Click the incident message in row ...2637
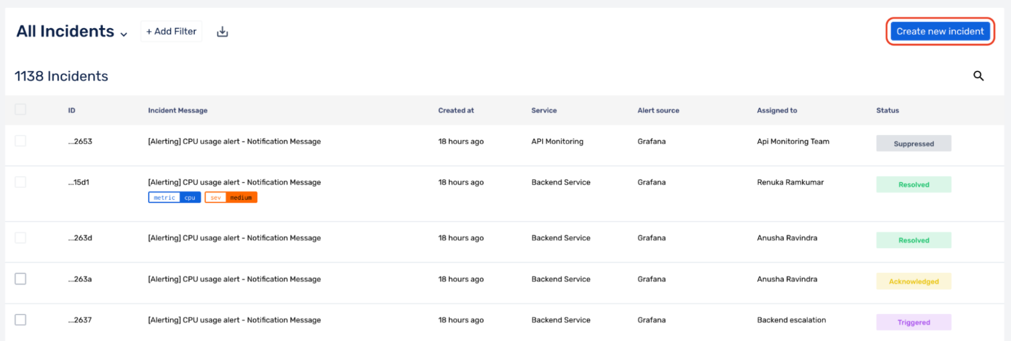The height and width of the screenshot is (341, 1011). (234, 320)
